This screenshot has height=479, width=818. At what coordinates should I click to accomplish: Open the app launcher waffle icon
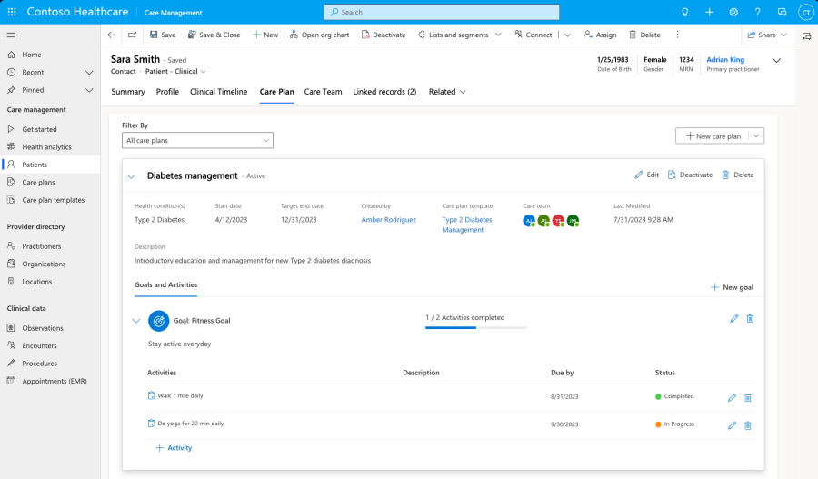pyautogui.click(x=11, y=12)
